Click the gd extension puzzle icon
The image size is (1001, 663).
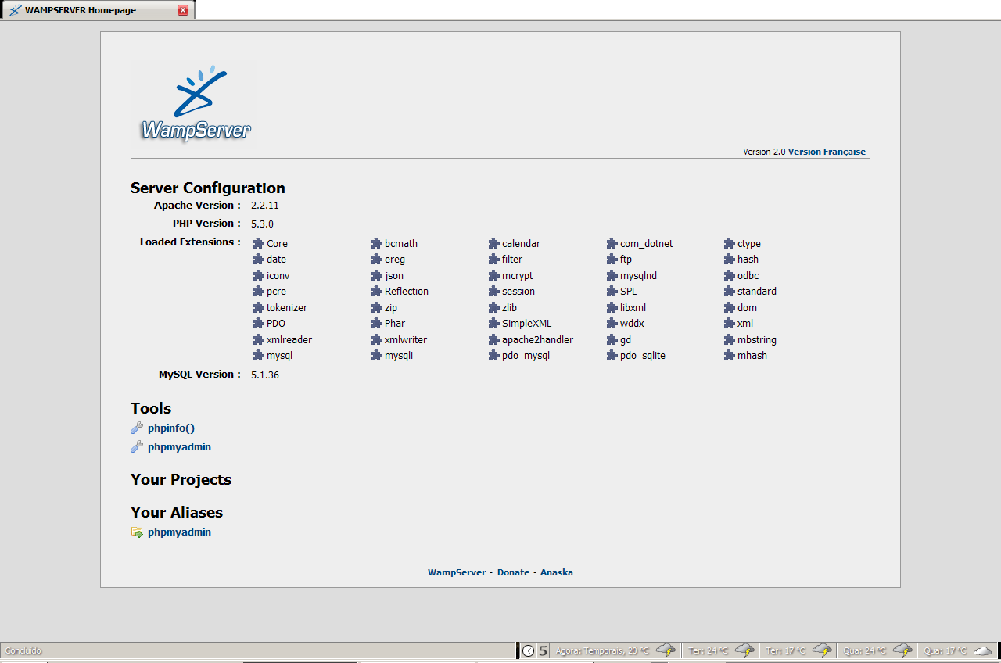(612, 339)
